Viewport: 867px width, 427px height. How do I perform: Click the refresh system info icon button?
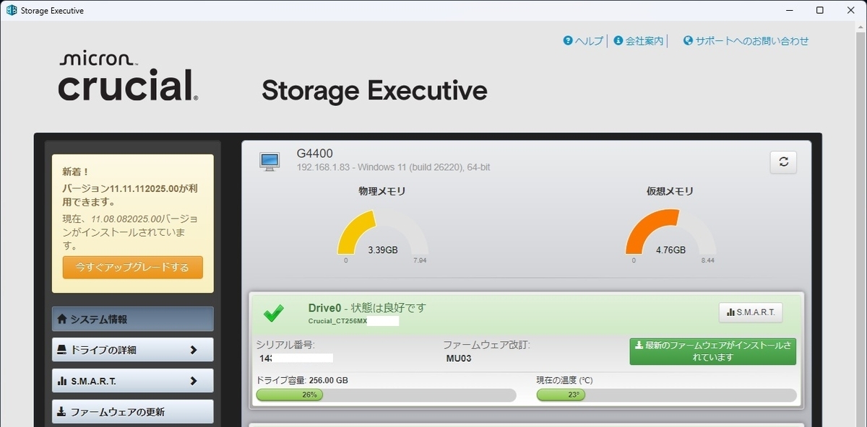[x=783, y=162]
